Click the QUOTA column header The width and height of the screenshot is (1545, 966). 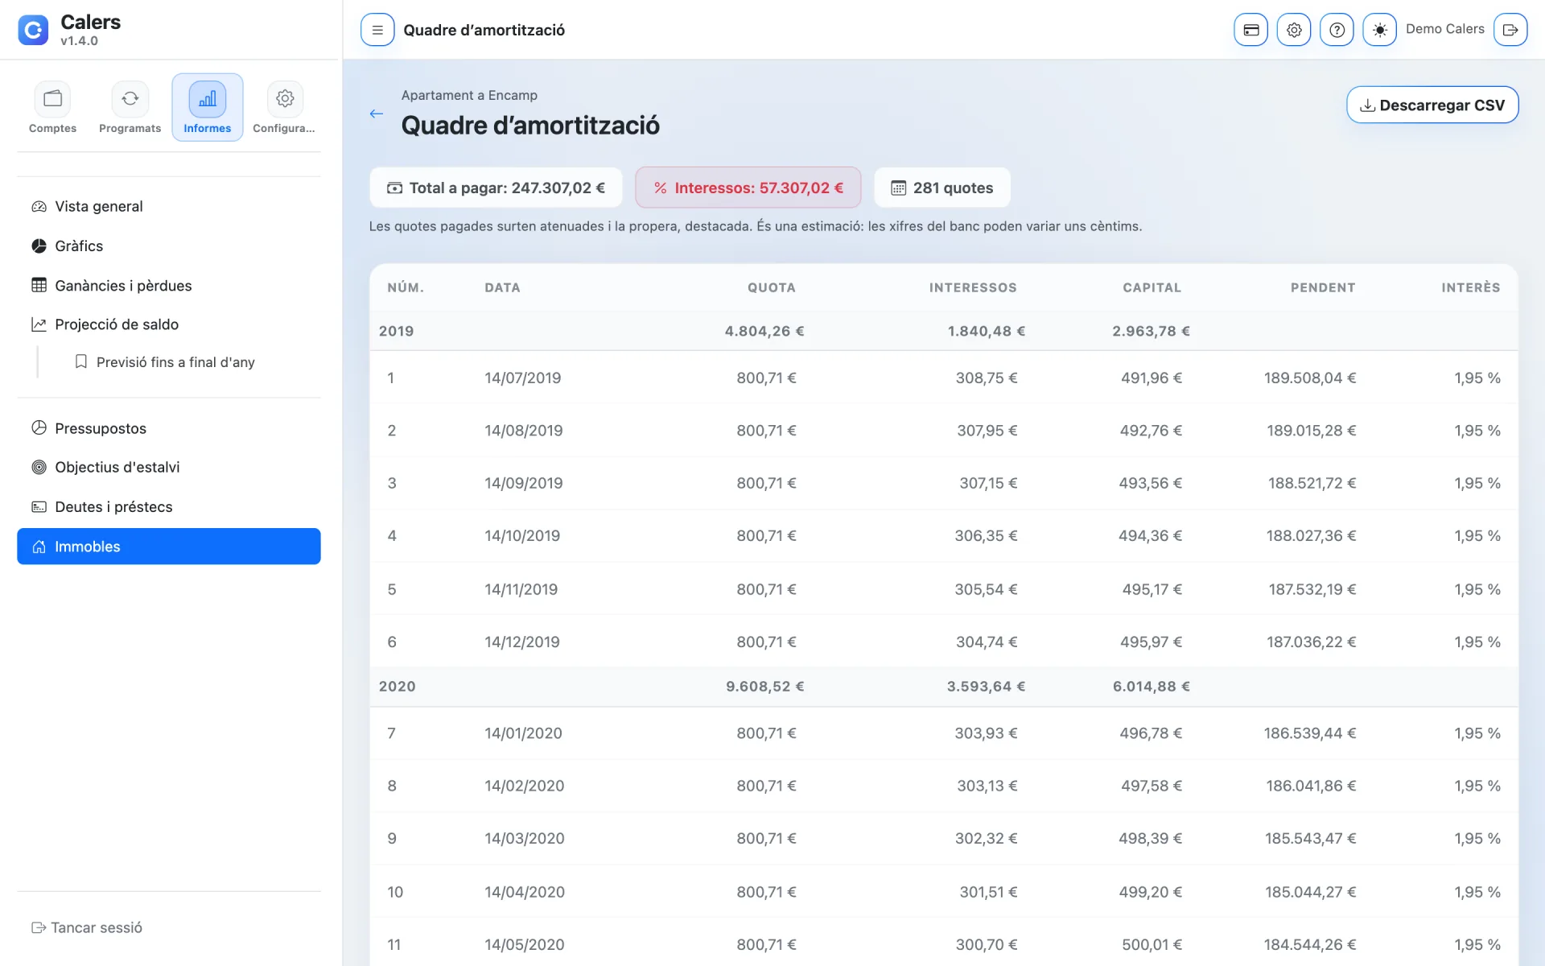pos(771,287)
